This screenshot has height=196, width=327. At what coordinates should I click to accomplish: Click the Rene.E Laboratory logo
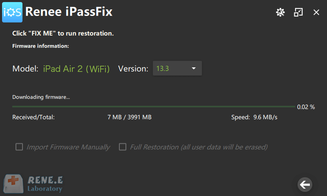(x=34, y=184)
